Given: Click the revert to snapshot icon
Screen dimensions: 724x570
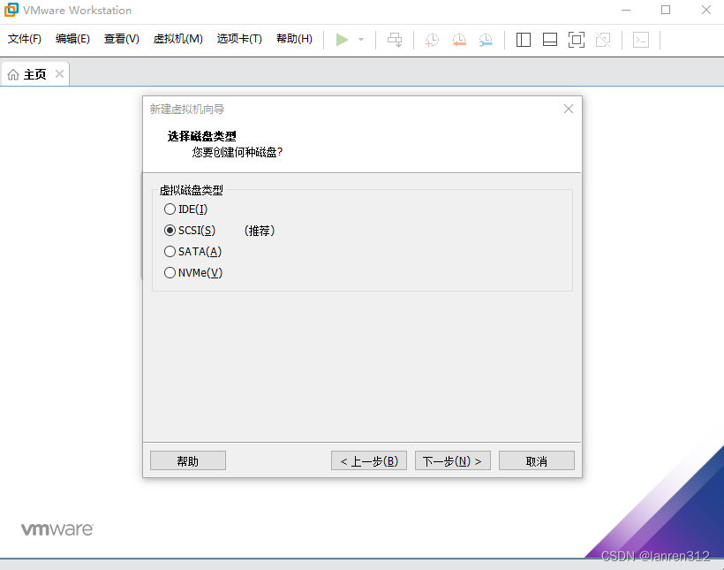Looking at the screenshot, I should click(459, 40).
